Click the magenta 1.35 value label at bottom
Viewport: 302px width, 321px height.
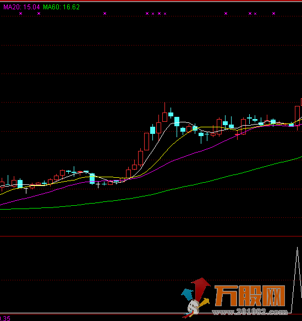point(5,318)
